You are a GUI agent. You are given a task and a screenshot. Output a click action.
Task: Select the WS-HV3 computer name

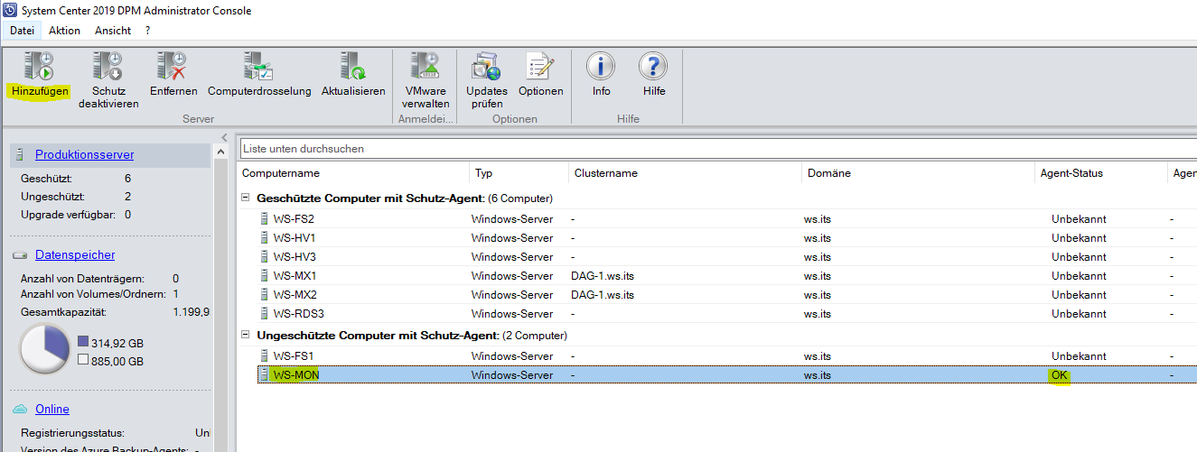[295, 257]
